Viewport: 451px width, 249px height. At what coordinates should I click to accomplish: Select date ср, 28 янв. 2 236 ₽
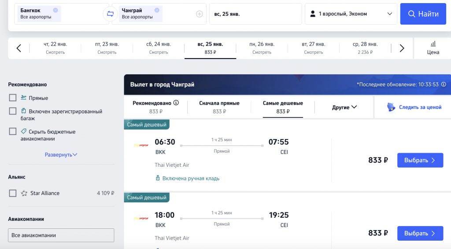coord(365,48)
